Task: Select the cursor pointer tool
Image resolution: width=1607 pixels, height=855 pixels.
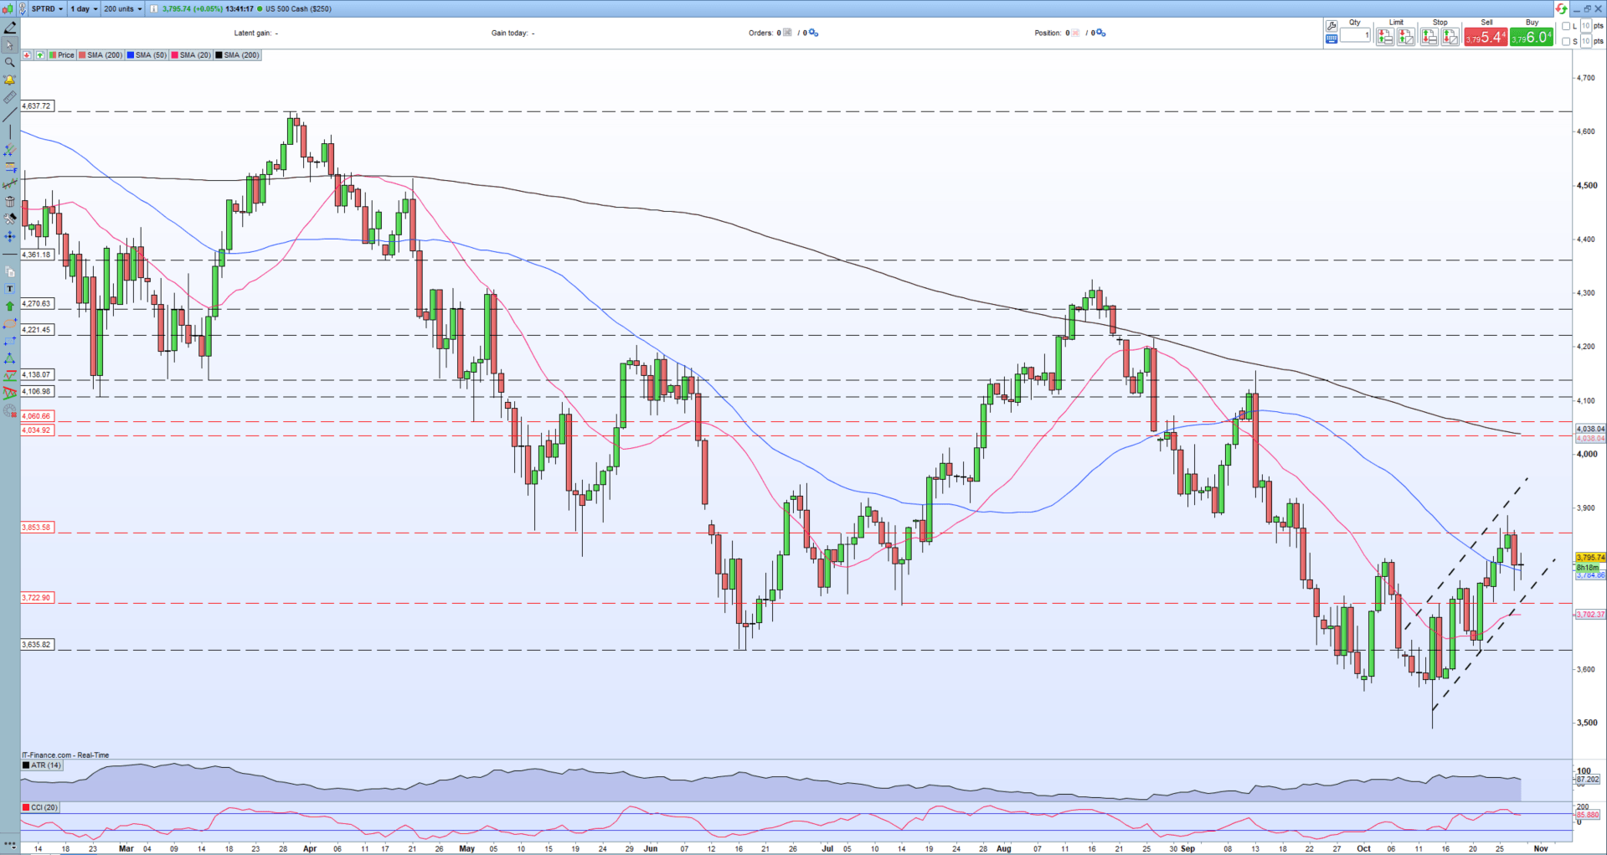Action: point(10,45)
